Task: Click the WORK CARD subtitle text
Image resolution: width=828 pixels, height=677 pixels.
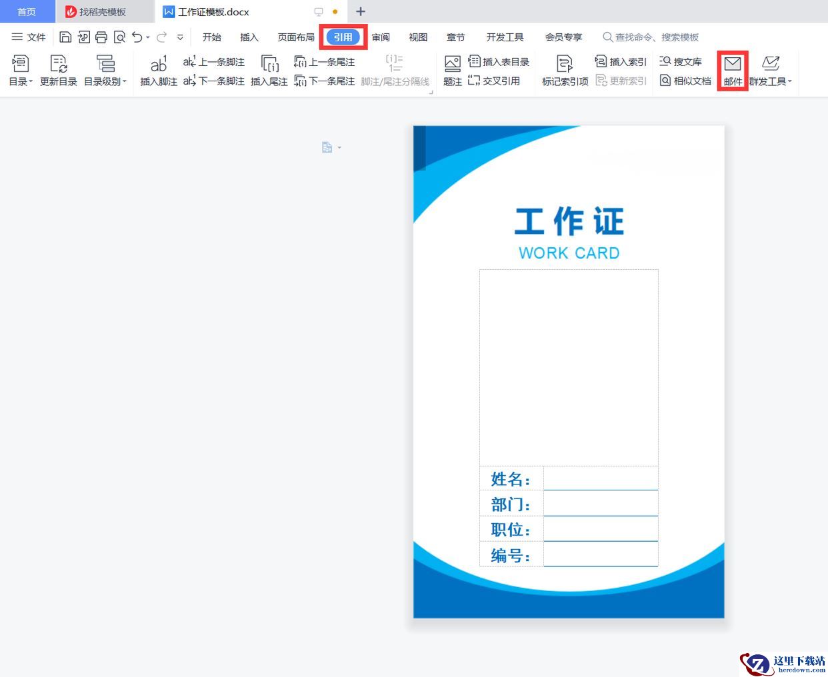Action: [x=569, y=253]
